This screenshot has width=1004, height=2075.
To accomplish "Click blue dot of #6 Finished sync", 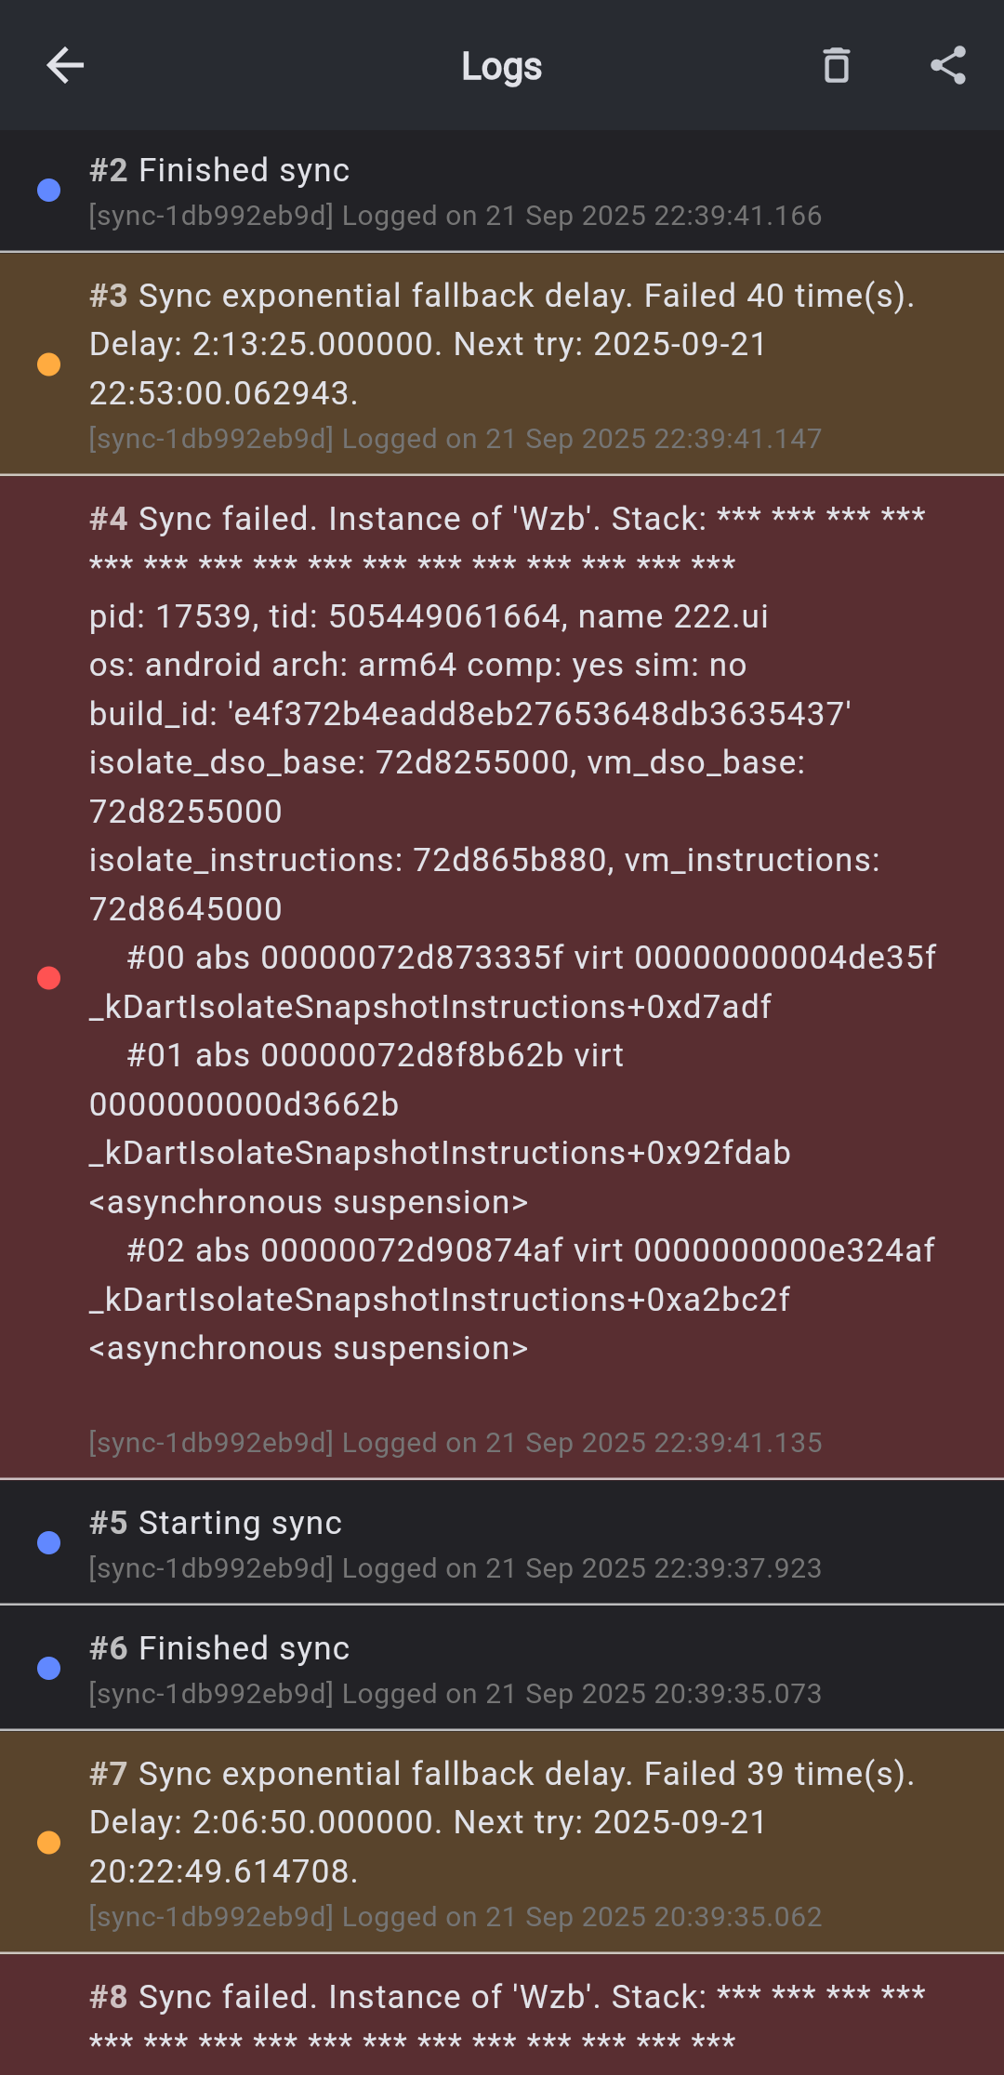I will (48, 1669).
